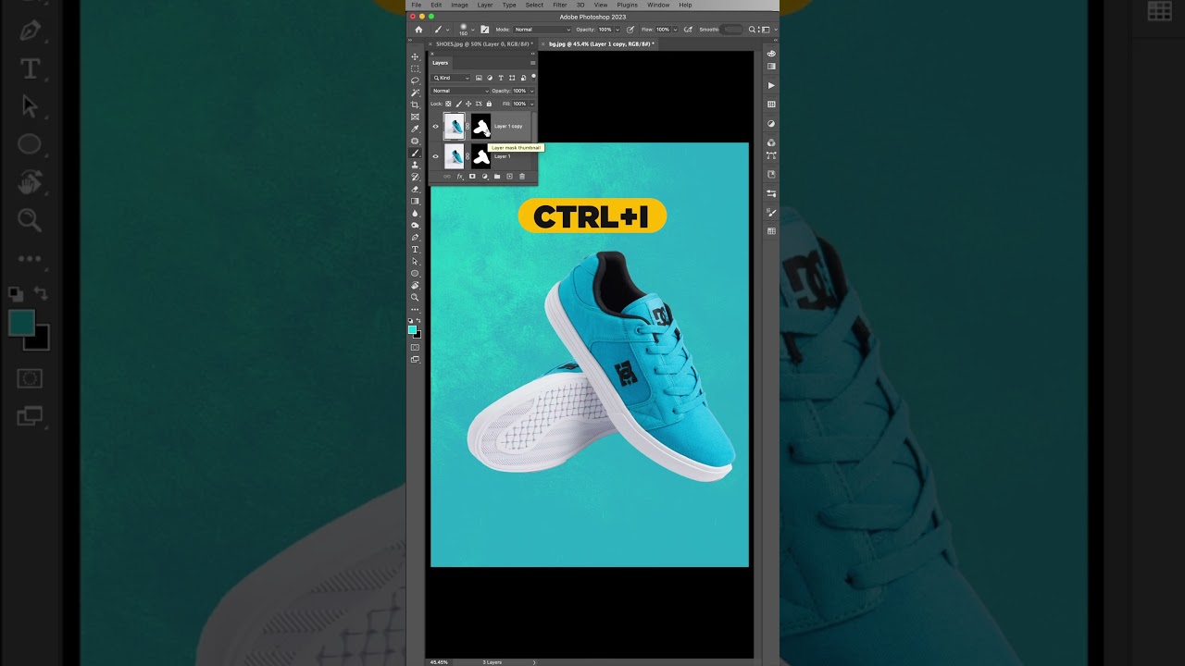This screenshot has width=1185, height=666.
Task: Open the brush Mode dropdown
Action: [x=543, y=30]
